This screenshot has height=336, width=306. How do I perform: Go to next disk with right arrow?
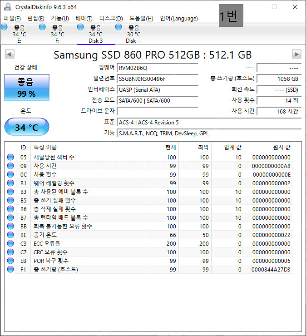click(296, 54)
